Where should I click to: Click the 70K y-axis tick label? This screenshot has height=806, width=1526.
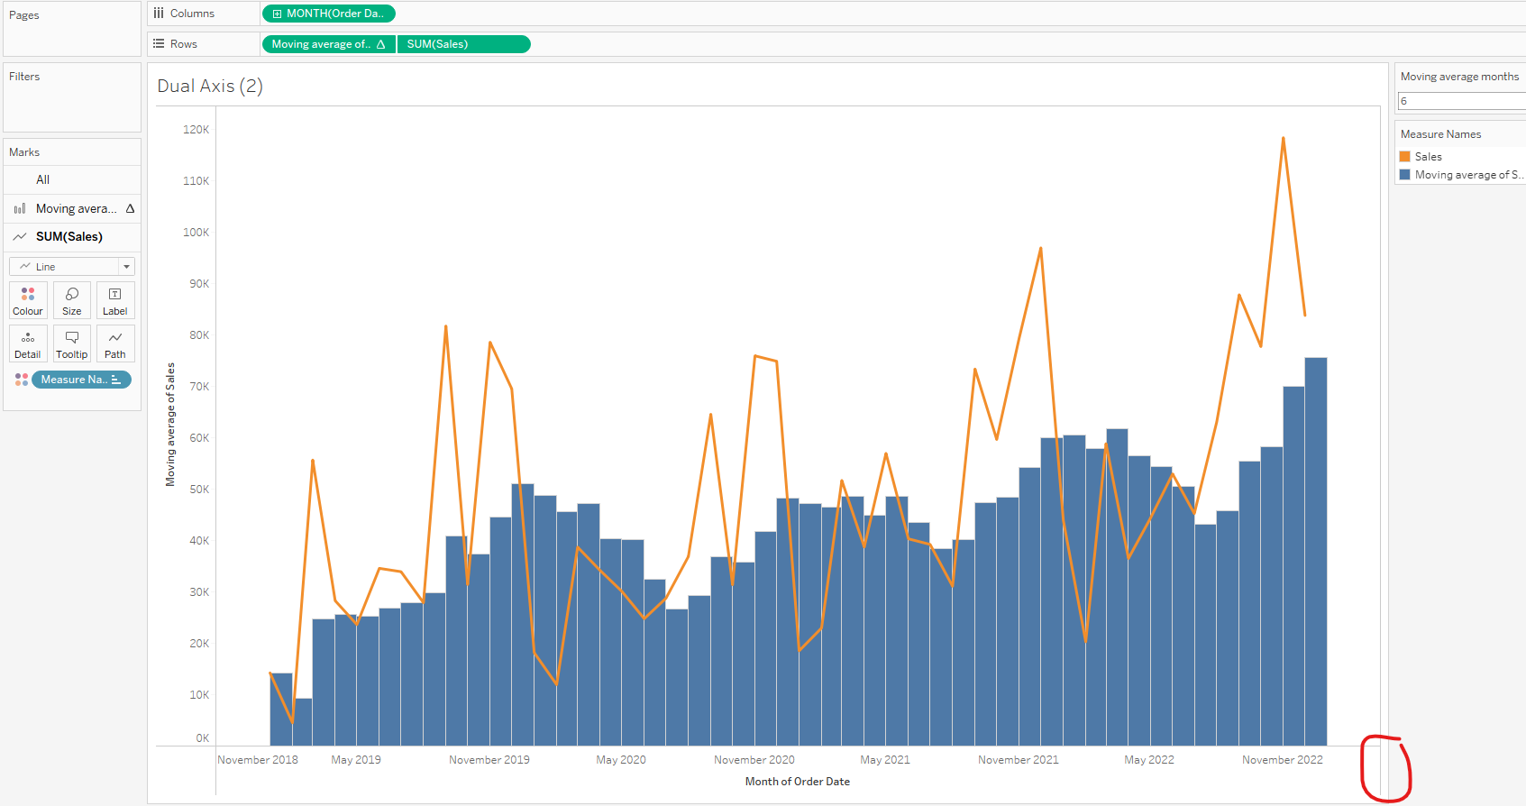199,387
